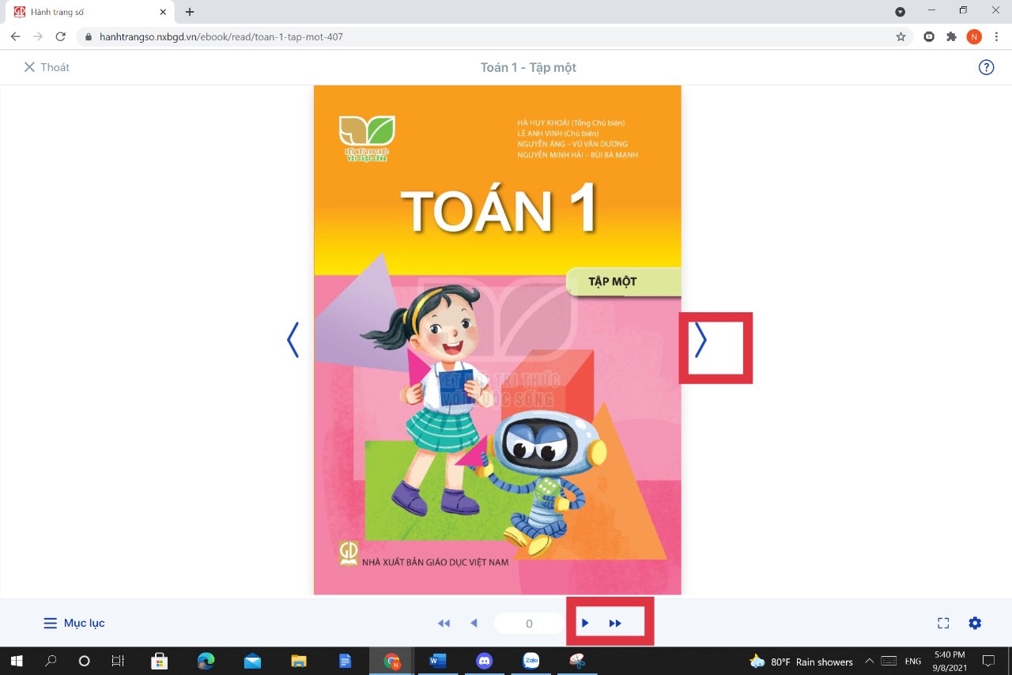Open the blue document app on taskbar
Screen dimensions: 1012x675
346,661
